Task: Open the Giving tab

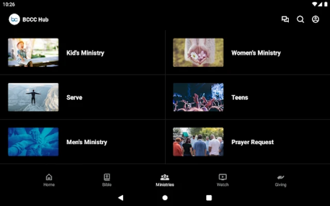Action: click(280, 180)
